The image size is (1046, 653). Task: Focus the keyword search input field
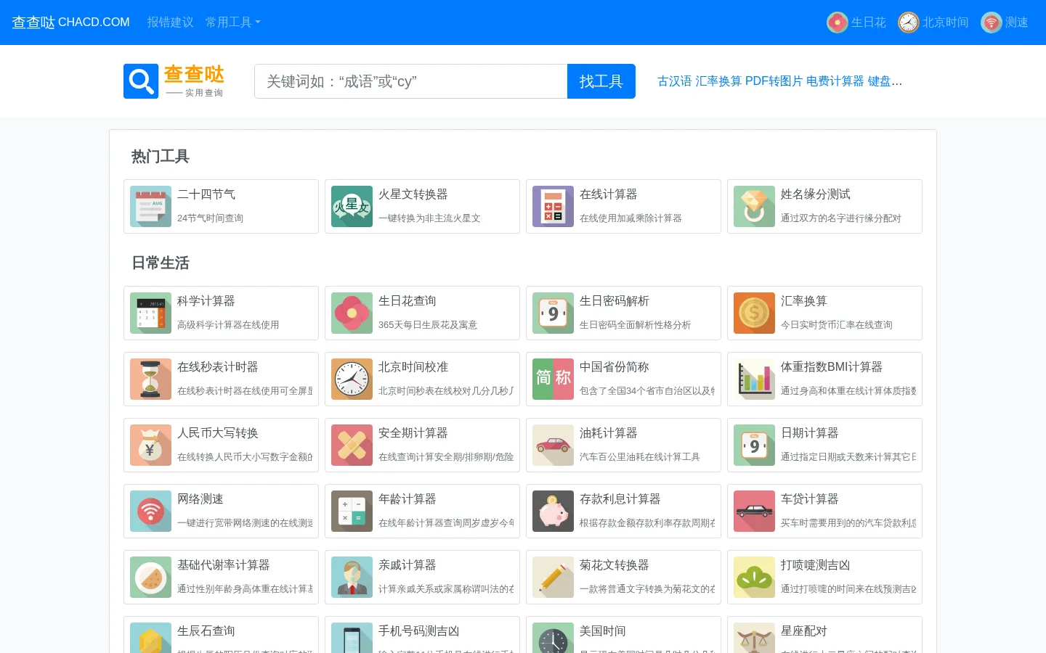pos(411,81)
